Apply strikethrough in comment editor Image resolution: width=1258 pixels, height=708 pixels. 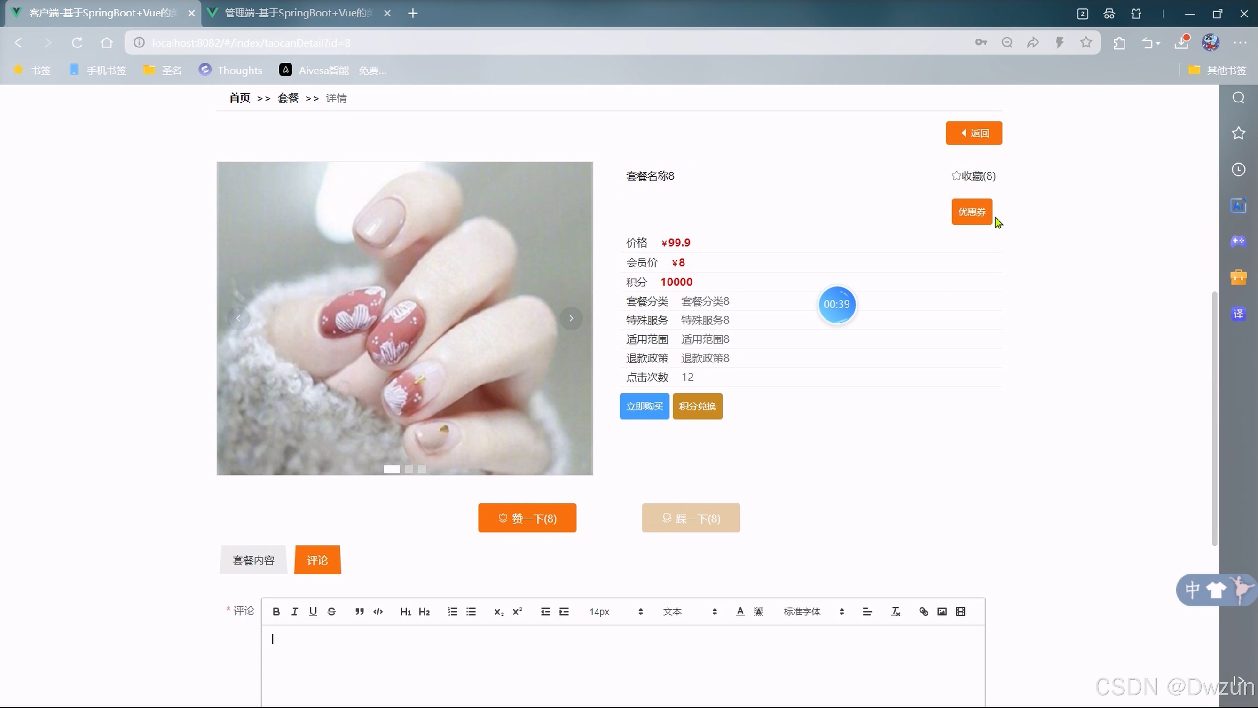[x=331, y=612]
